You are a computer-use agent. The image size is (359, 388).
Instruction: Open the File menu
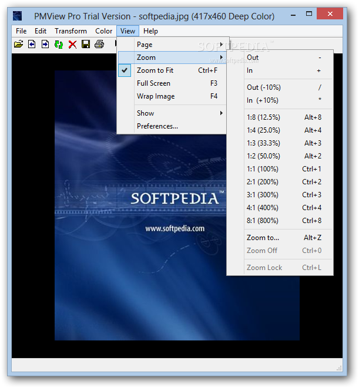(x=21, y=31)
